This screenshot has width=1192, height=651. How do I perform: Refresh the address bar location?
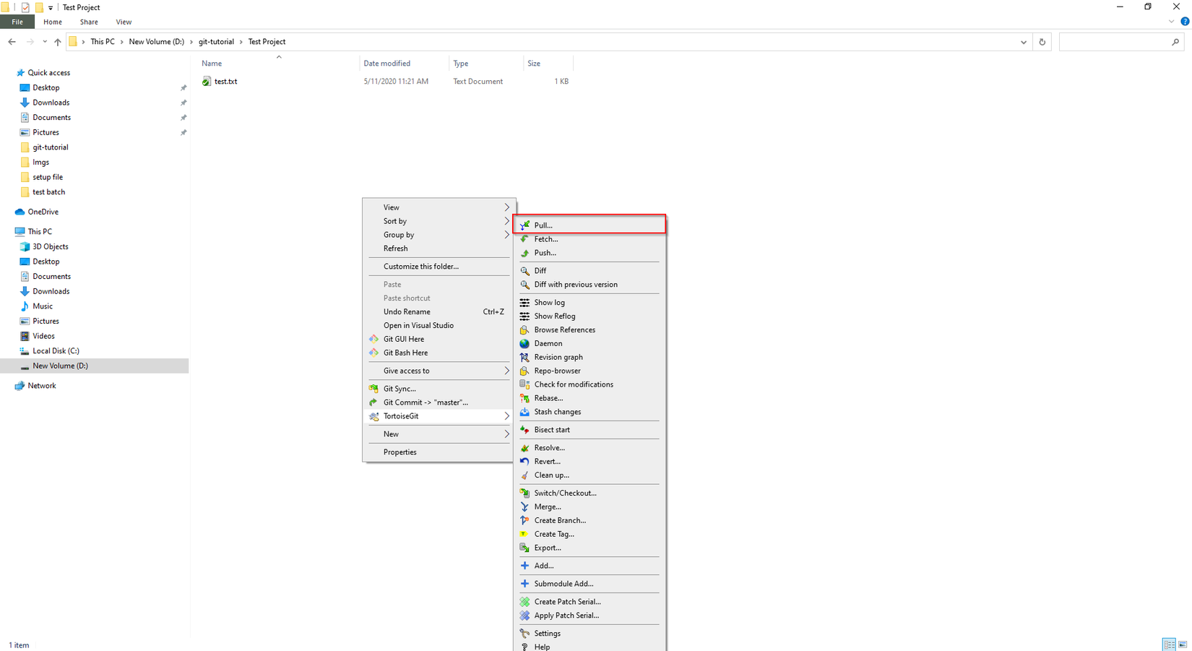click(1042, 42)
